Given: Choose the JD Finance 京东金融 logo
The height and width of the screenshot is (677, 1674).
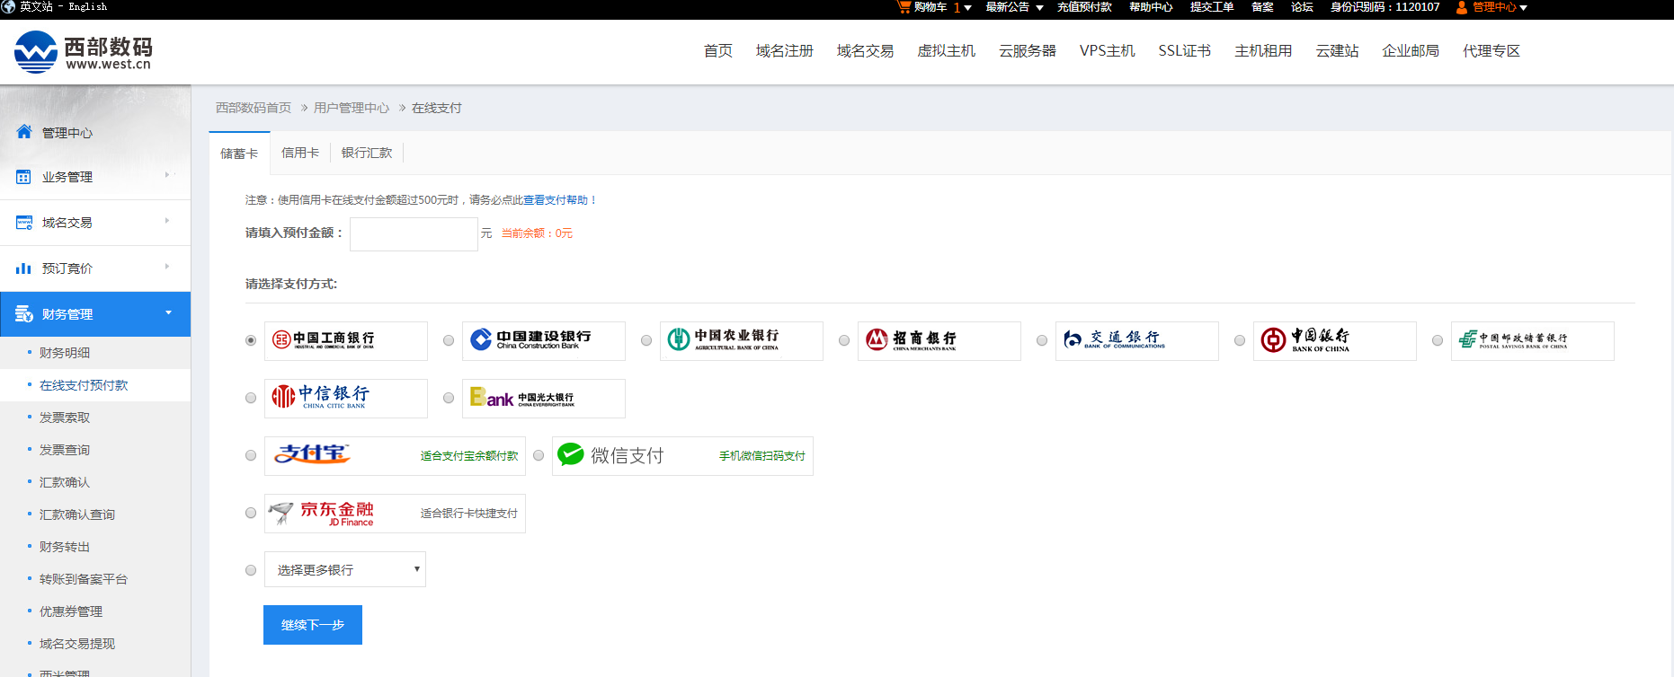Looking at the screenshot, I should click(x=322, y=513).
